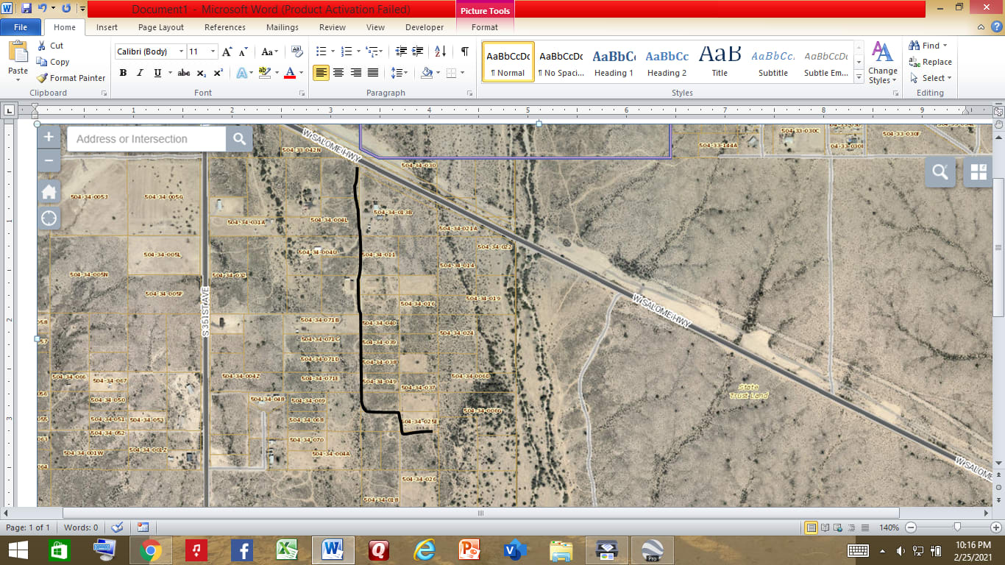This screenshot has width=1005, height=565.
Task: Click the Grow Font icon
Action: point(227,51)
